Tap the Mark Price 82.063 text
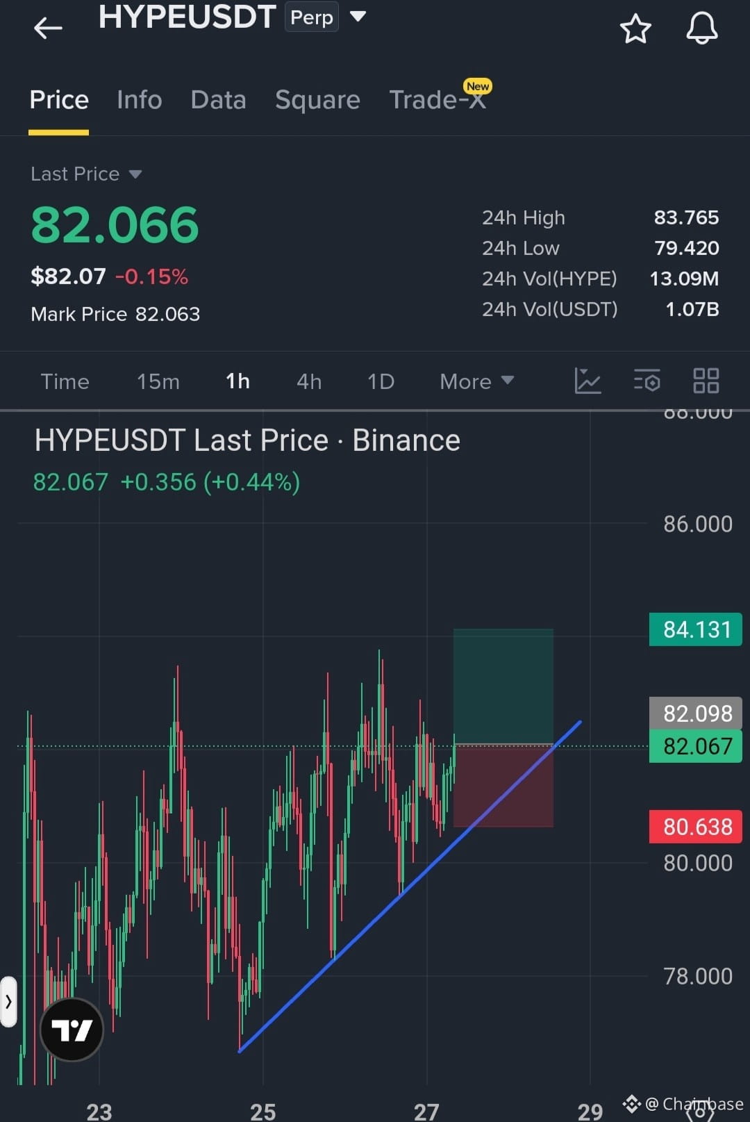 (x=115, y=314)
